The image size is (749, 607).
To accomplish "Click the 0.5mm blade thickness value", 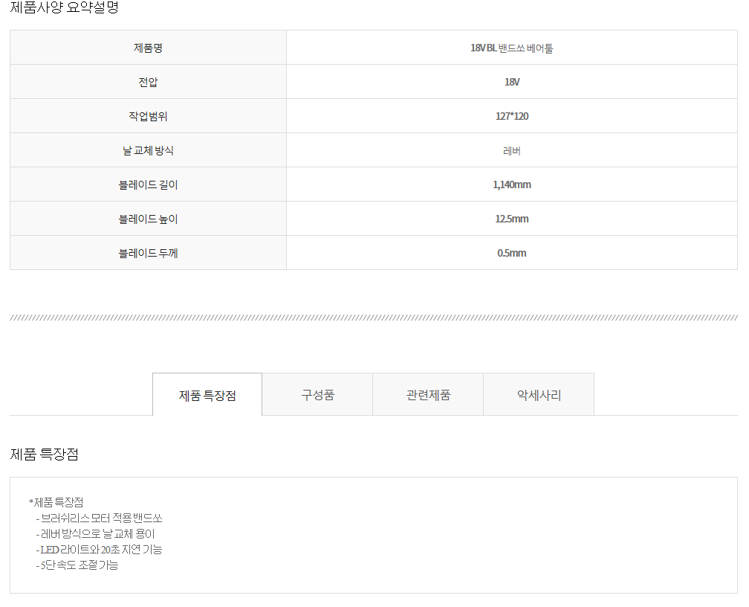I will pos(511,254).
